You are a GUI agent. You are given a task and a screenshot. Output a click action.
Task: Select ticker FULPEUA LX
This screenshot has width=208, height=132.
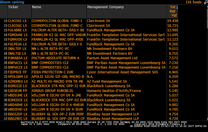pyautogui.click(x=17, y=44)
